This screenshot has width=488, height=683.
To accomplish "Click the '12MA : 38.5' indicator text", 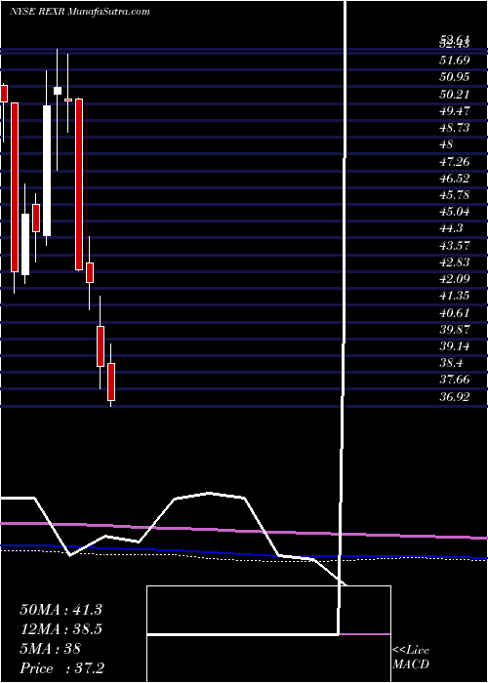I will [x=61, y=629].
